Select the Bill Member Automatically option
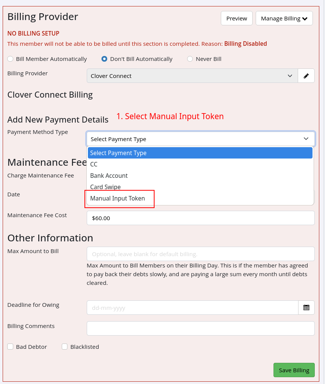Screen dimensions: 325x384 point(10,59)
